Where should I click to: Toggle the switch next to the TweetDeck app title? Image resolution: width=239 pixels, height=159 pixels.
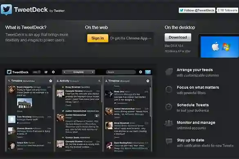tap(37, 72)
